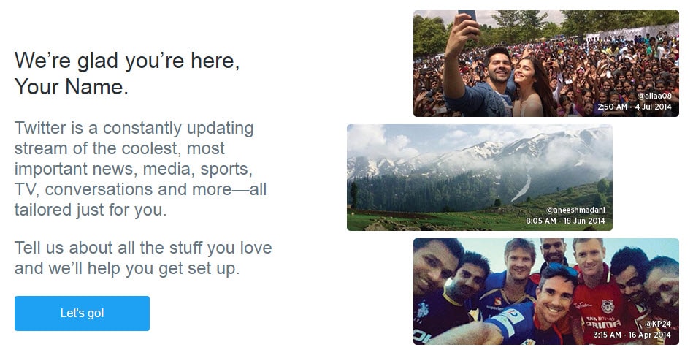Click the "Your Name." text
The width and height of the screenshot is (693, 350).
pyautogui.click(x=72, y=88)
